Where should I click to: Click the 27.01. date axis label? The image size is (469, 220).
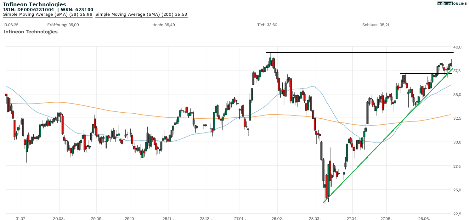click(x=240, y=218)
